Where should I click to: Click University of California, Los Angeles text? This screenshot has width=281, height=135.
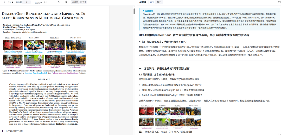point(19,30)
